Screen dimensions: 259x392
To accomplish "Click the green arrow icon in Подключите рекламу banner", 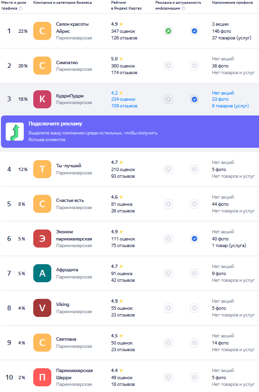I will tap(15, 132).
